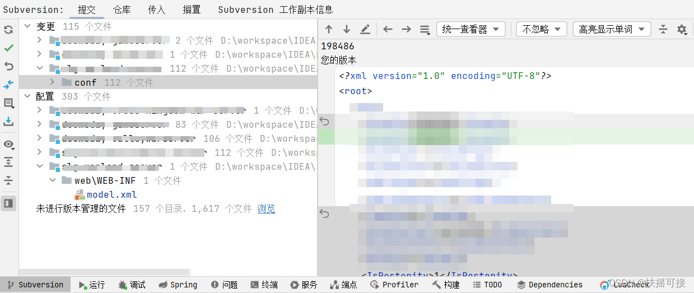
Task: Click the left arrow previous file icon
Action: 388,29
